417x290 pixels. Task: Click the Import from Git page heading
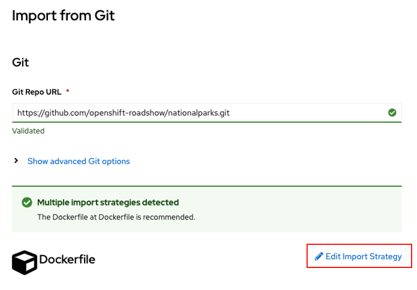click(x=63, y=16)
